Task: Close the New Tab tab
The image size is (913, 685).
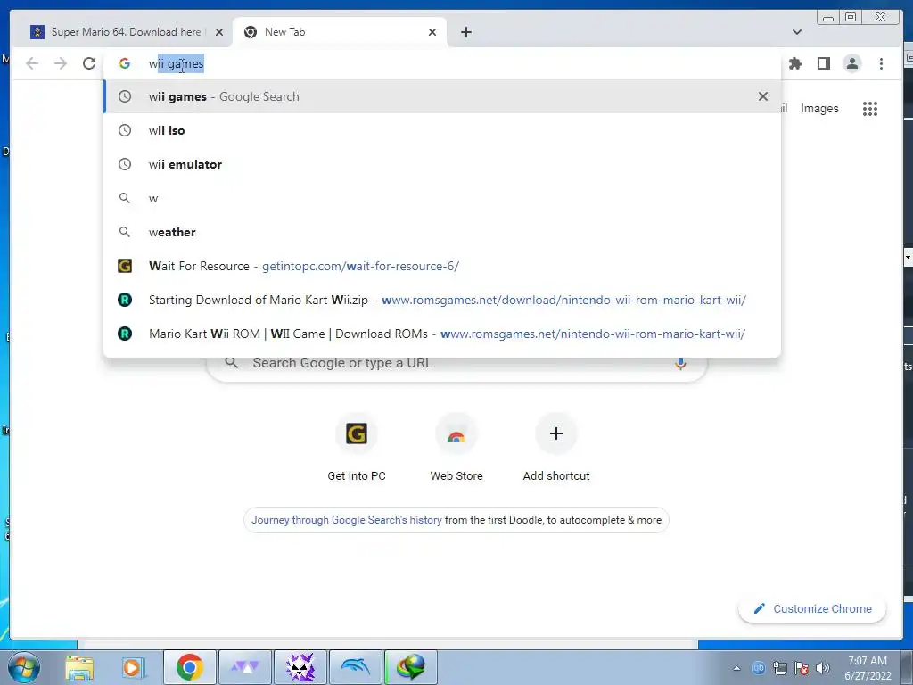Action: click(x=432, y=32)
